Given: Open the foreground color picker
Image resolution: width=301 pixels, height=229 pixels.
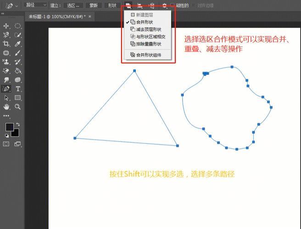Looking at the screenshot, I should click(9, 127).
